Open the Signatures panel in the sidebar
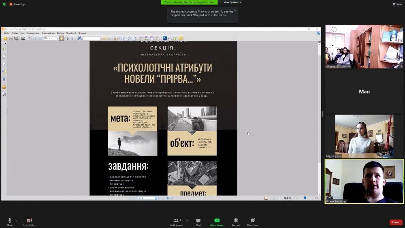The width and height of the screenshot is (405, 228). pyautogui.click(x=4, y=94)
